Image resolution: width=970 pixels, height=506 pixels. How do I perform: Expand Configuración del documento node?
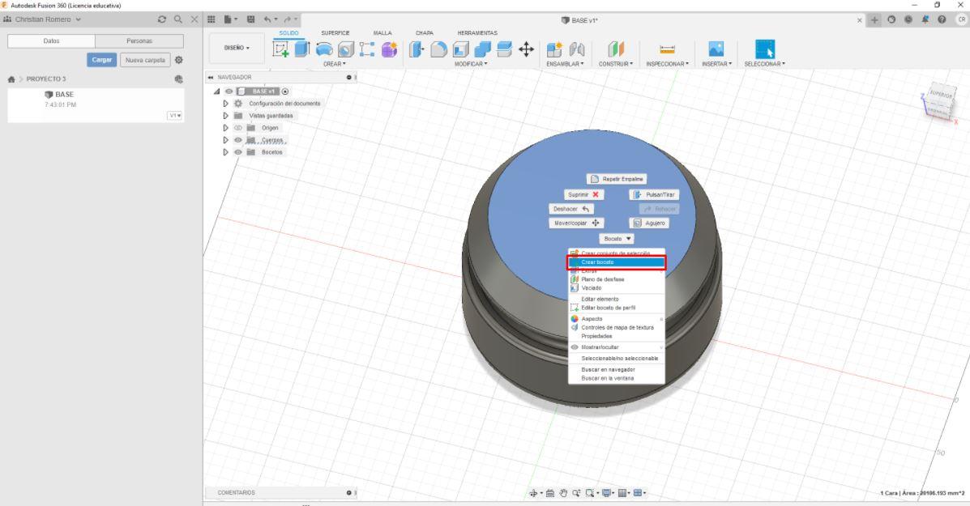[226, 104]
